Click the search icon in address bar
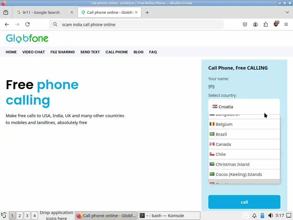Viewport: 293px width, 220px height. coord(55,25)
